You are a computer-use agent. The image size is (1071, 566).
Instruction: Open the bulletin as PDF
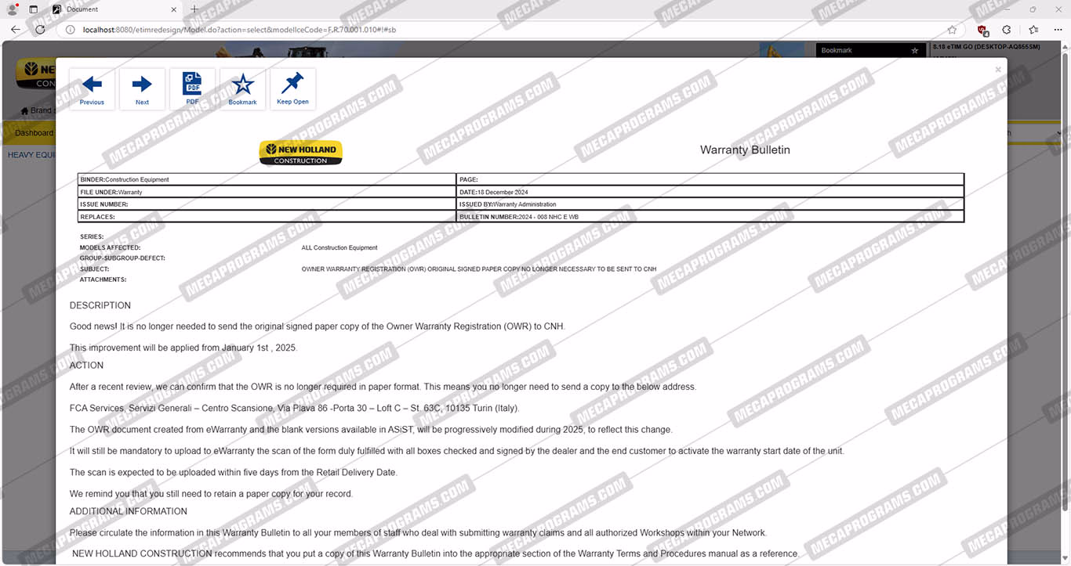pos(192,89)
